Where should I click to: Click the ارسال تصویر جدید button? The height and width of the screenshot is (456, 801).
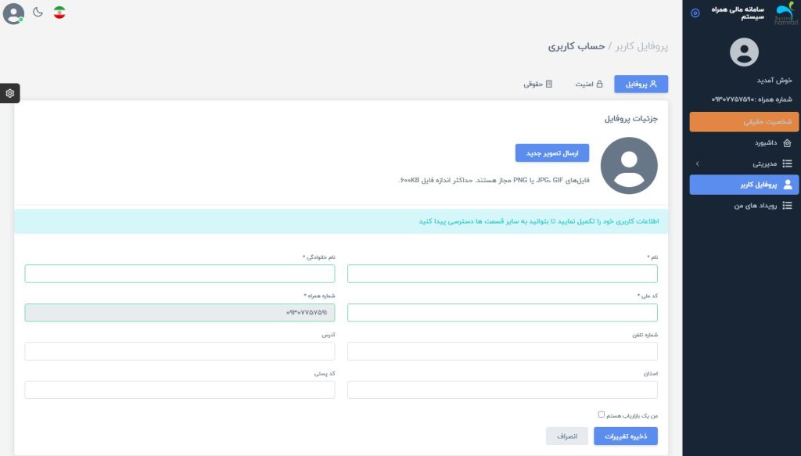tap(552, 153)
